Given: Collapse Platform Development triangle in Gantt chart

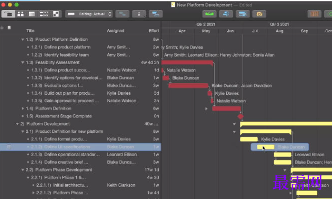Looking at the screenshot, I should 234,124.
